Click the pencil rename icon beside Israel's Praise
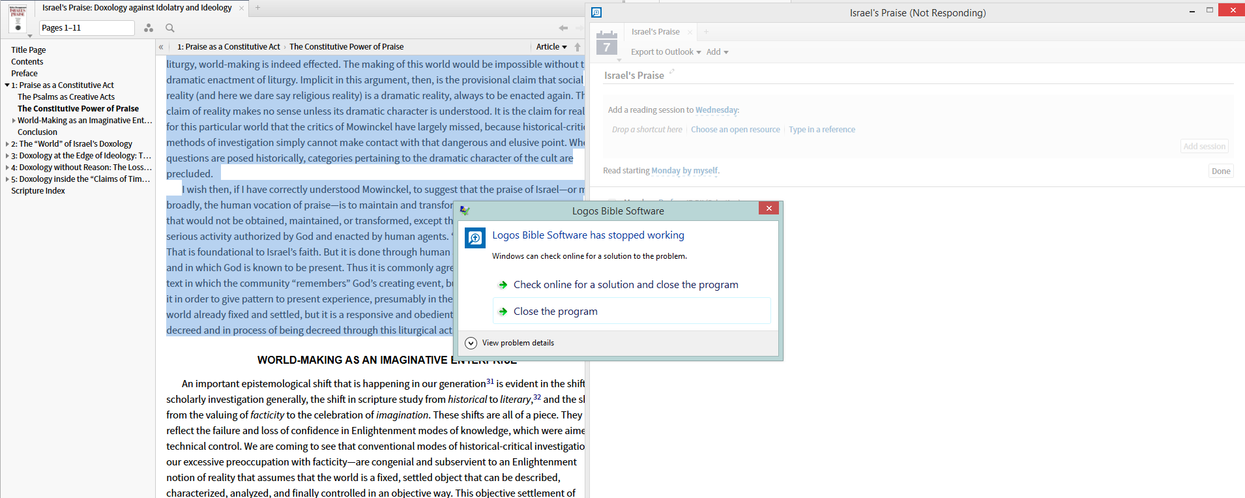 pos(671,72)
